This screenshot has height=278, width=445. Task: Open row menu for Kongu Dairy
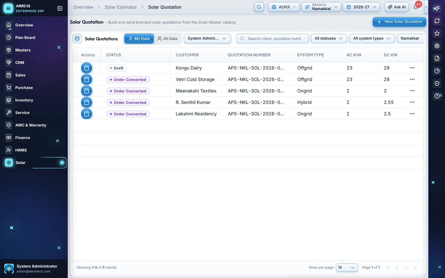tap(412, 68)
